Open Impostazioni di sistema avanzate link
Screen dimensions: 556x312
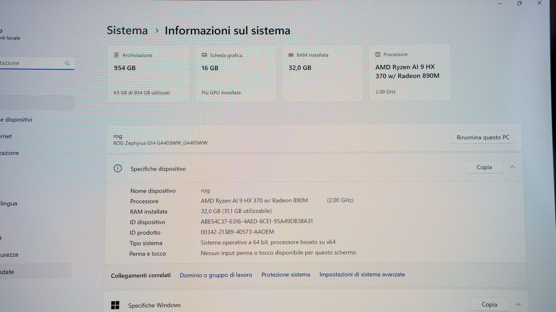[x=362, y=275]
